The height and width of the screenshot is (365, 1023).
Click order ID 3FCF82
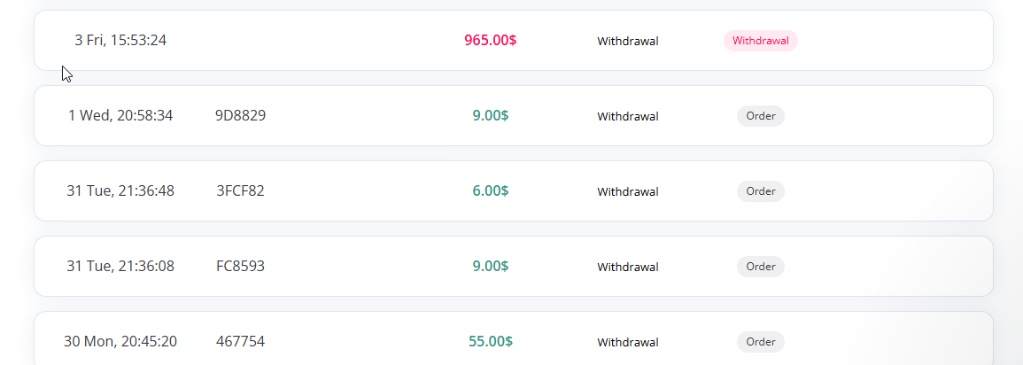tap(240, 190)
